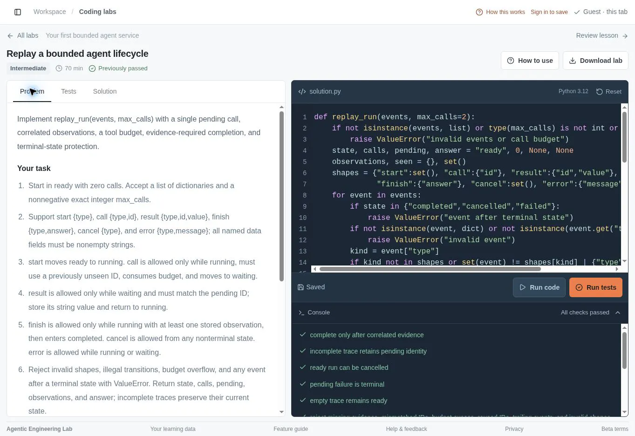Open How this works link
Viewport: 635px width, 436px height.
click(500, 12)
